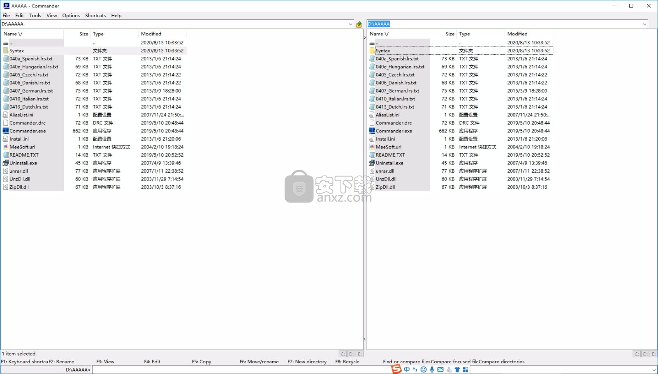
Task: Open the Shortcuts menu
Action: (x=95, y=15)
